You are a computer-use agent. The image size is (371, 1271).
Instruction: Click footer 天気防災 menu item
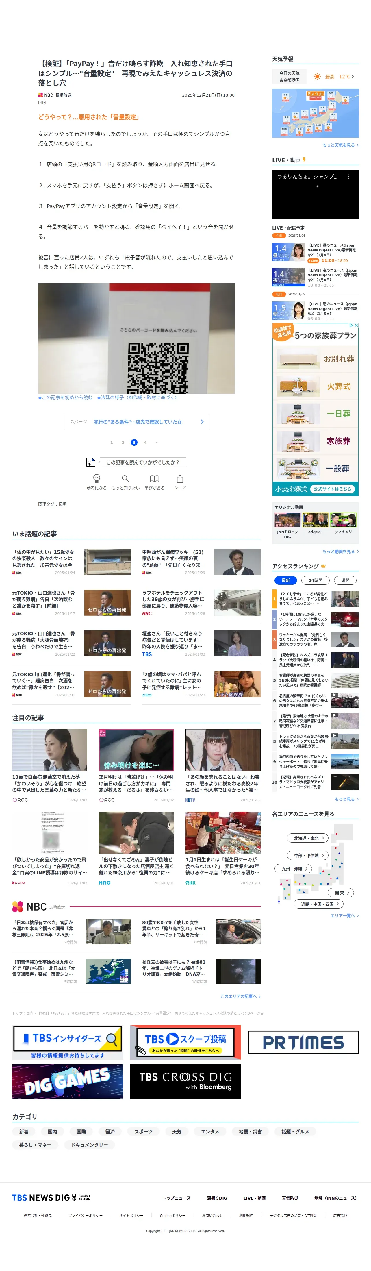pyautogui.click(x=290, y=1198)
